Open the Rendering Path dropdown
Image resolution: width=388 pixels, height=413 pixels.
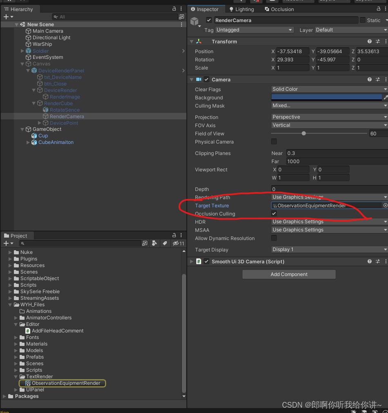tap(330, 197)
